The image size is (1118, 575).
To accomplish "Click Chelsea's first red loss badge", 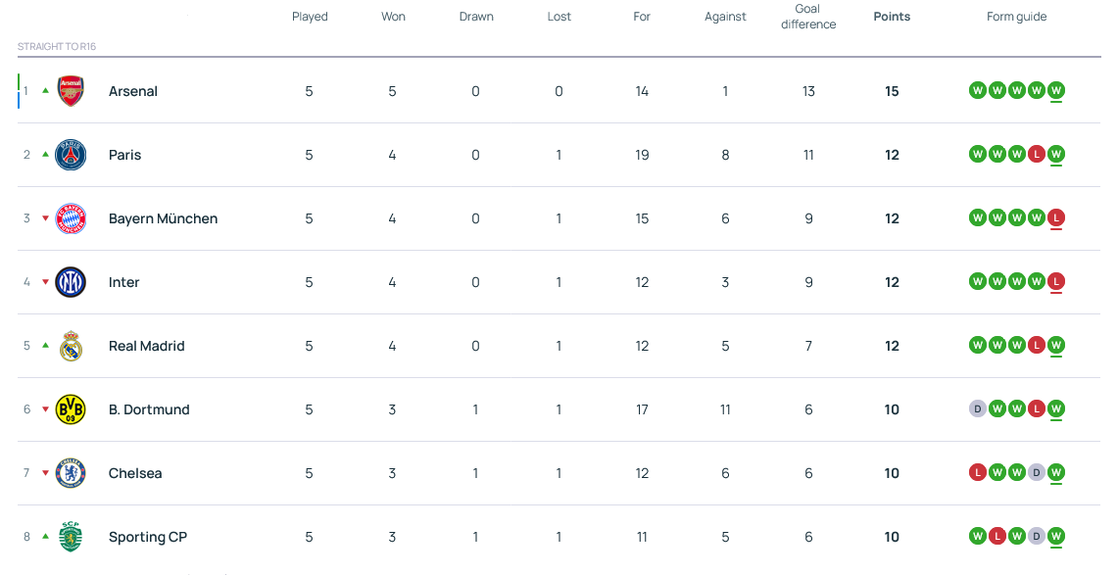I will point(977,473).
